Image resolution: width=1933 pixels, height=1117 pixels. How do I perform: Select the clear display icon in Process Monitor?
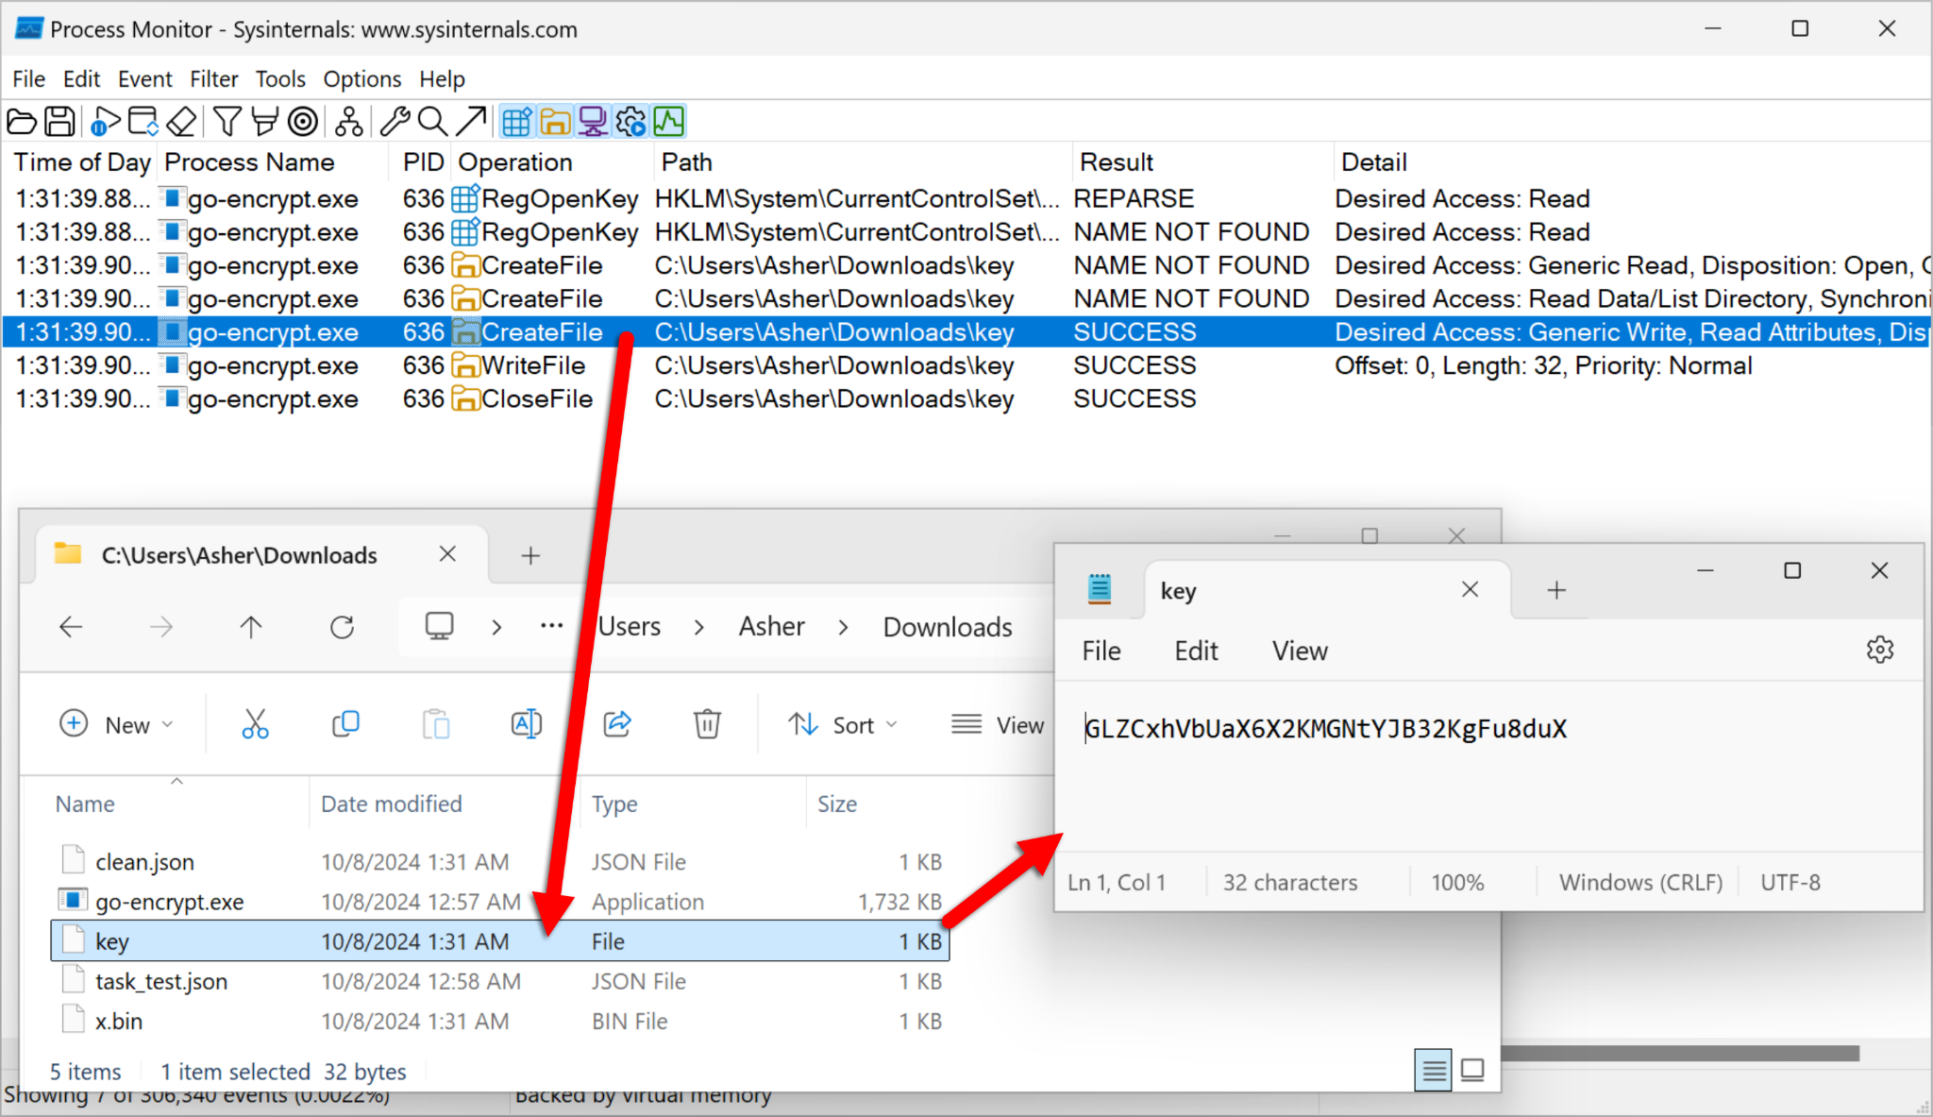[182, 123]
